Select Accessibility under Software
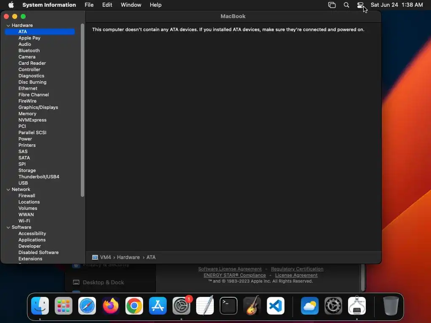The width and height of the screenshot is (431, 323). (x=32, y=234)
